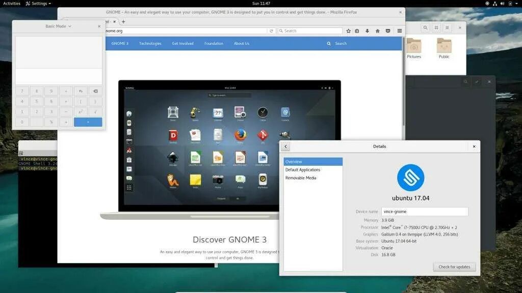Open system menu arrow in top bar
The width and height of the screenshot is (522, 293).
click(517, 4)
